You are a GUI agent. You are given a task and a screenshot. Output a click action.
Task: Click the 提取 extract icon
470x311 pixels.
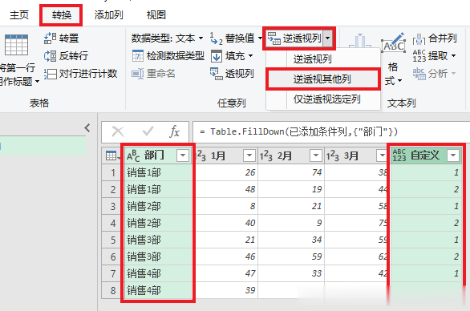[x=419, y=56]
